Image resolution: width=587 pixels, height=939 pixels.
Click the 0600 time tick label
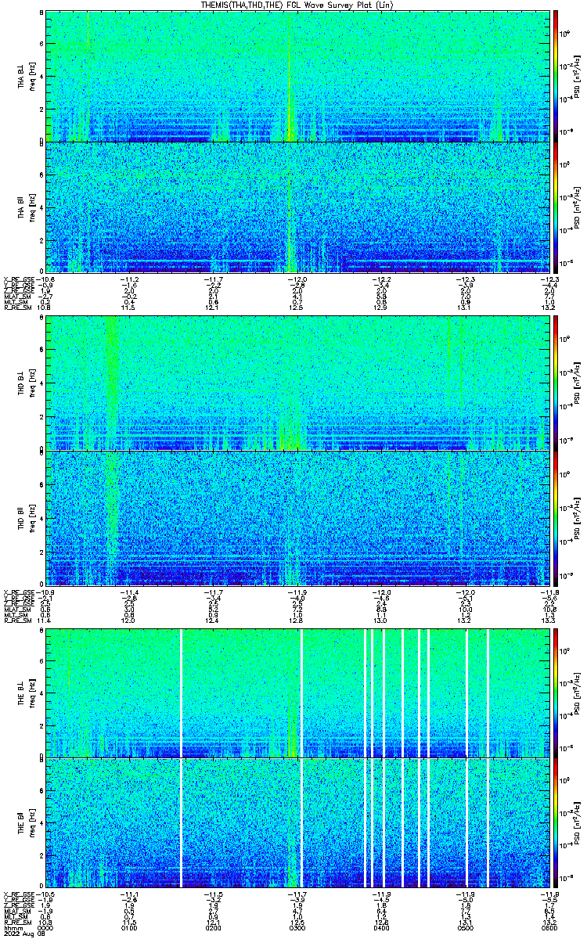tap(548, 927)
